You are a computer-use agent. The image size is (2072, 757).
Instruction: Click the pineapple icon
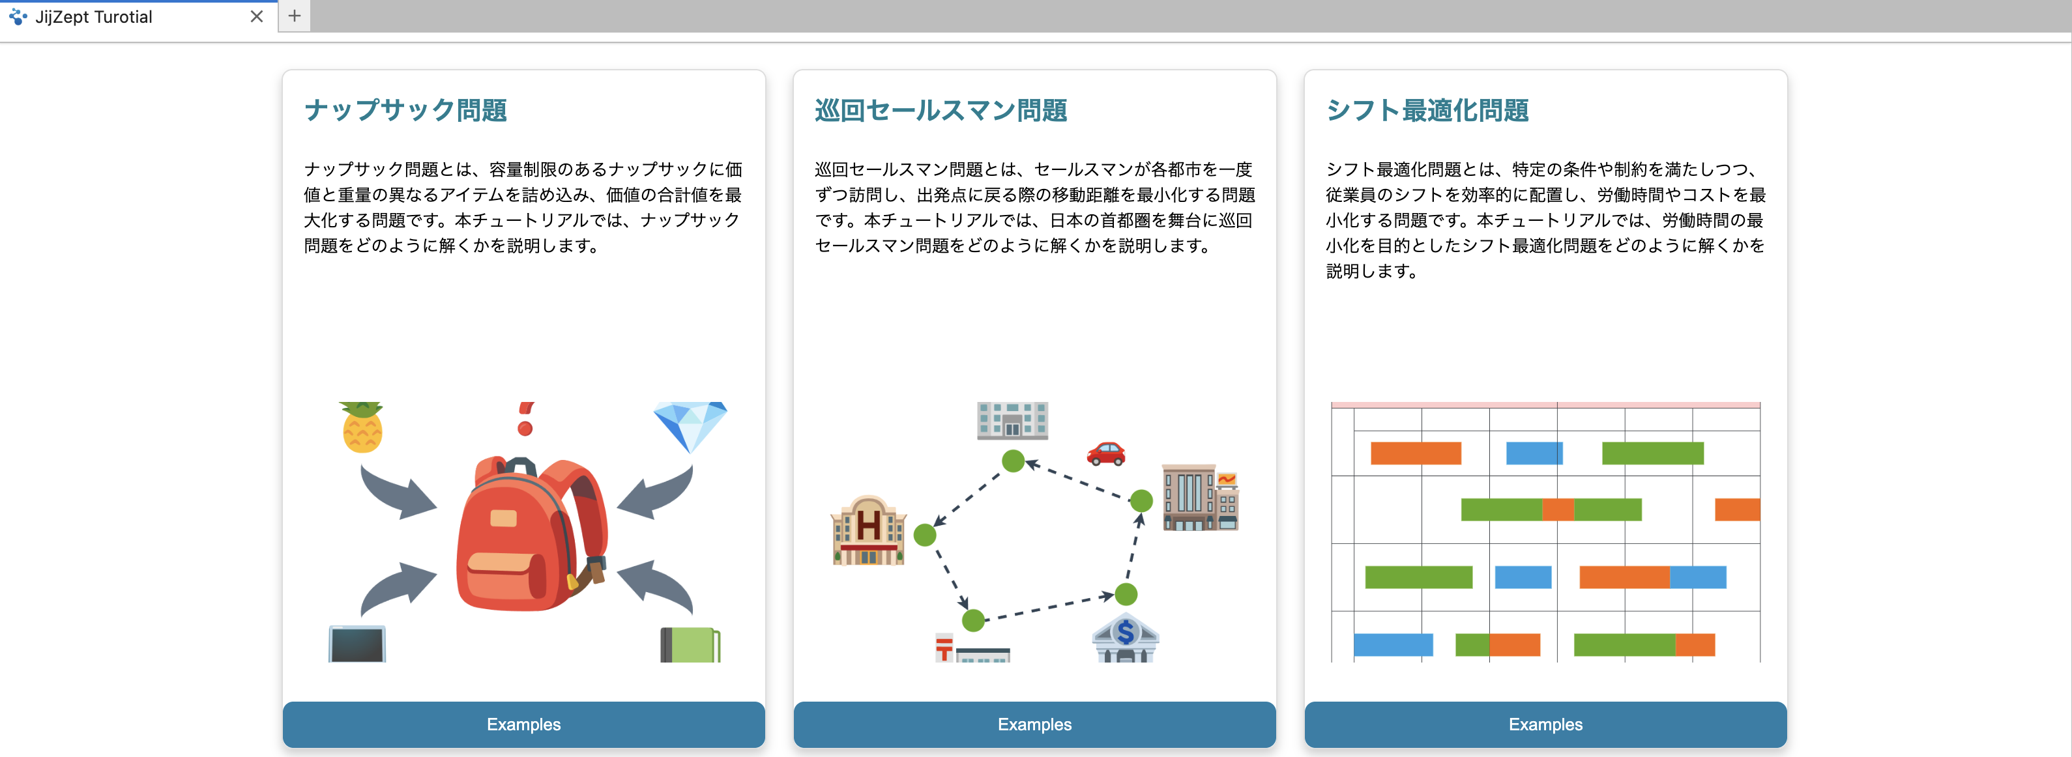coord(362,427)
